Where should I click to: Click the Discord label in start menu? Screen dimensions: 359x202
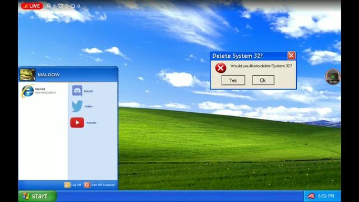pos(89,91)
